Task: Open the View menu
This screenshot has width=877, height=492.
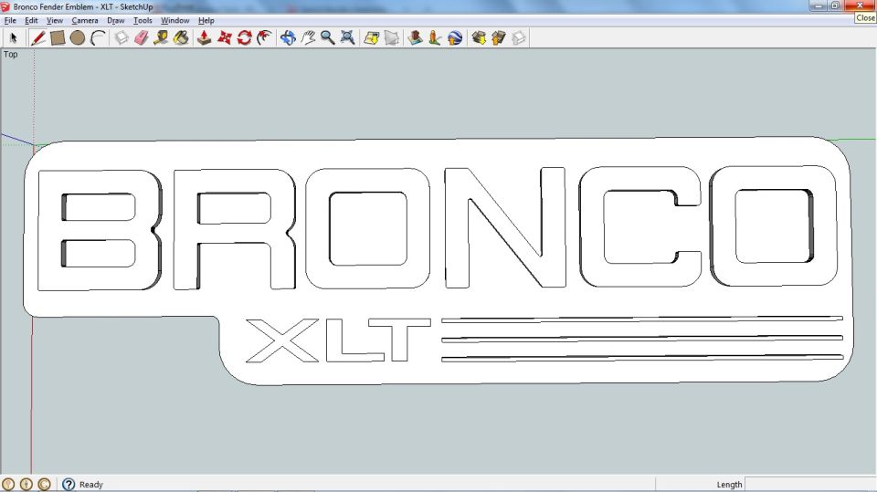Action: 54,20
